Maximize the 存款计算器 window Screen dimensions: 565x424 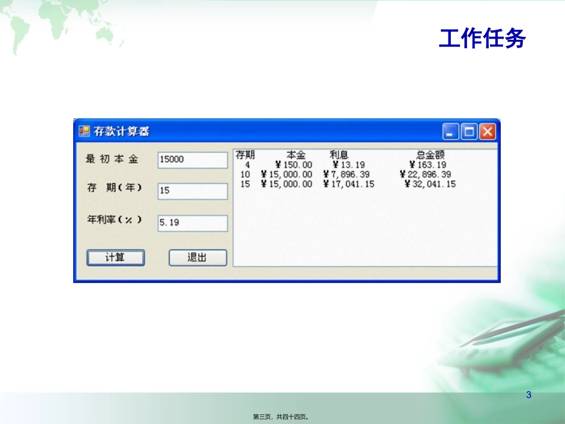tap(469, 131)
